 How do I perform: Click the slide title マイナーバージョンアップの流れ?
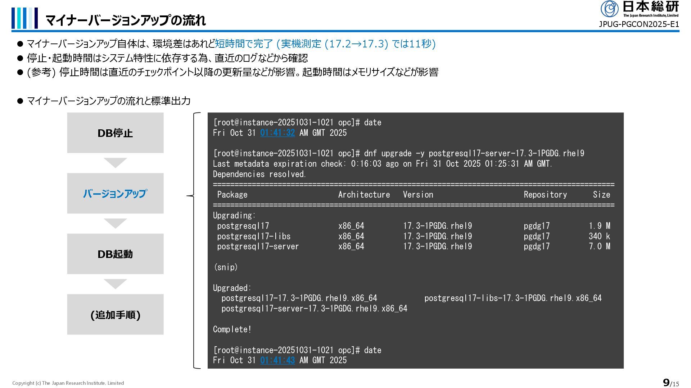[126, 20]
